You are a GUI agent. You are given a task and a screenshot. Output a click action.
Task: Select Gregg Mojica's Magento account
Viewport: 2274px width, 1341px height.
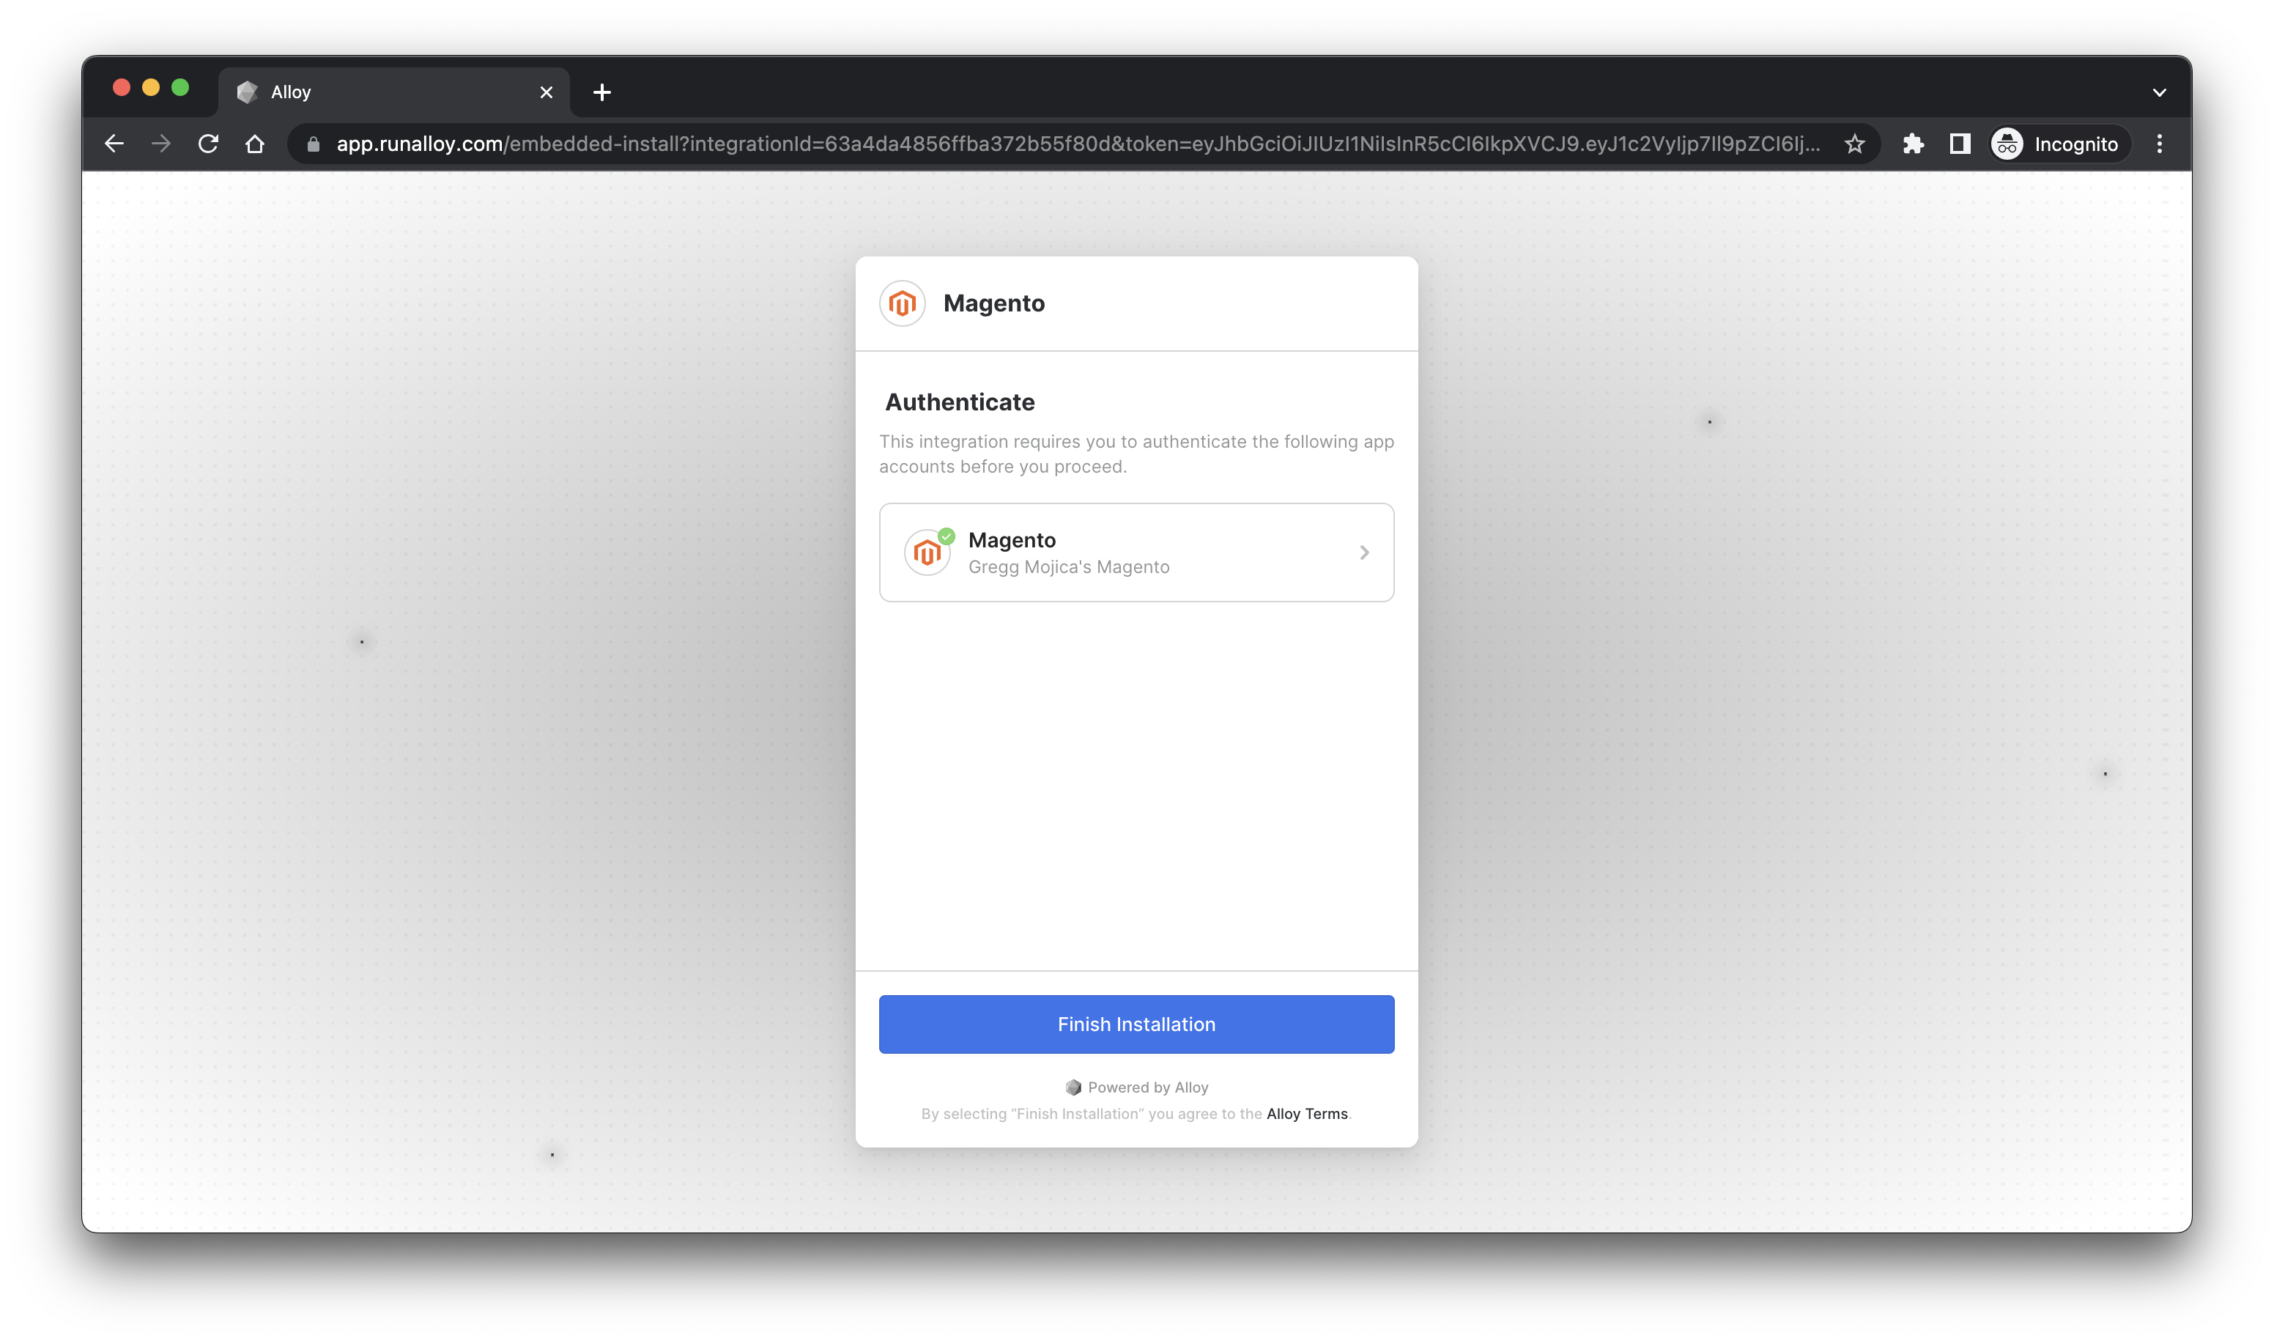[x=1068, y=553]
